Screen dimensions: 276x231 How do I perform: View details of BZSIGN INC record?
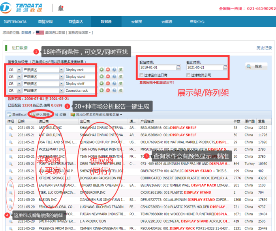click(11, 200)
